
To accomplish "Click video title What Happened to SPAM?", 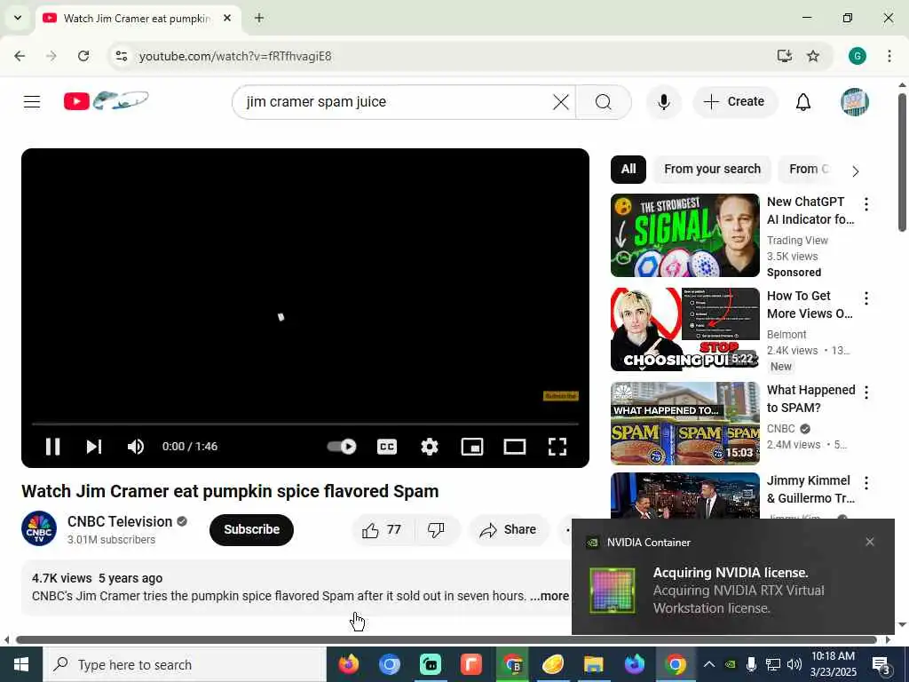I will [810, 399].
